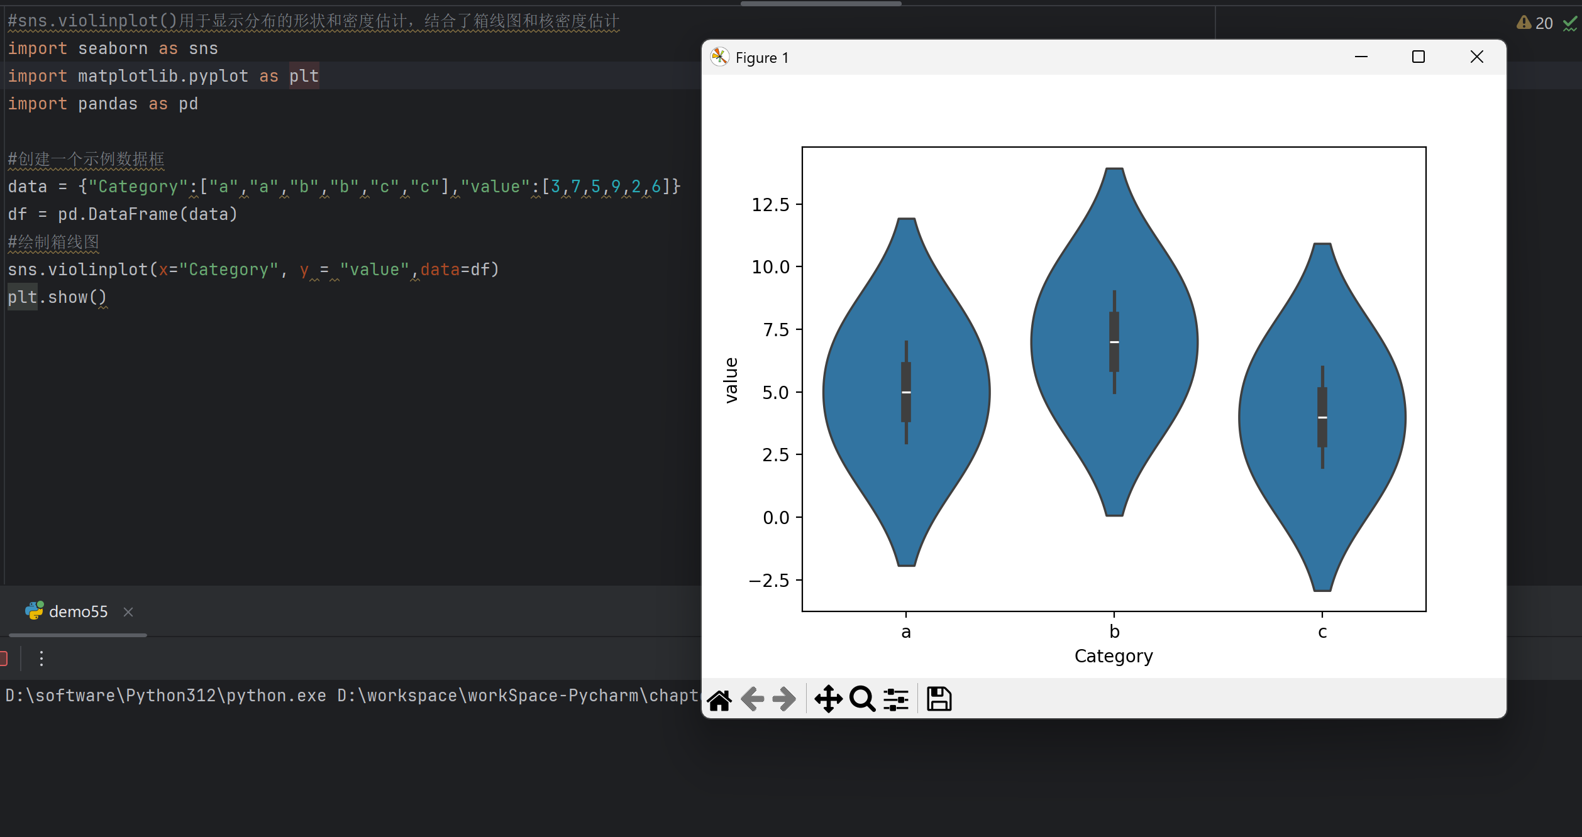Click the matplotlib icon in Figure title bar
Viewport: 1582px width, 837px height.
coord(719,57)
